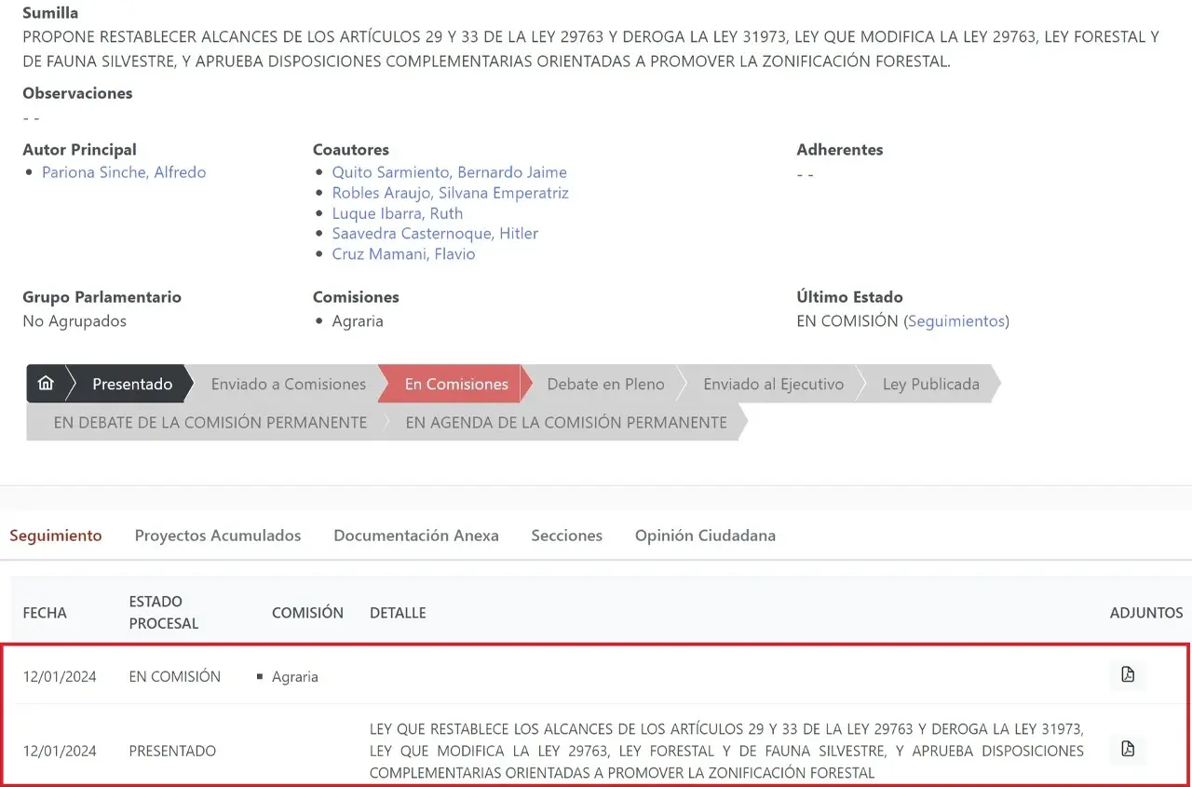Screen dimensions: 1192x787
Task: Open the 'Documentación Anexa' tab
Action: tap(415, 535)
